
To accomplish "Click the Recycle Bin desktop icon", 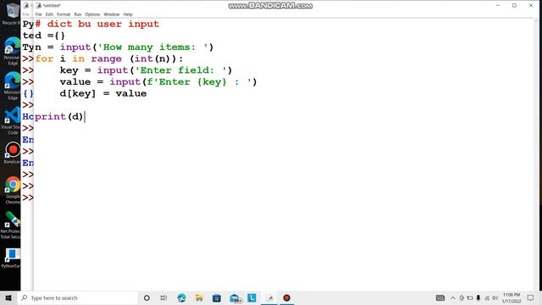I will coord(11,14).
